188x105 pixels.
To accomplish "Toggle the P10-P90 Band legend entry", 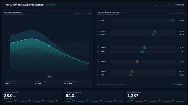I will [x=87, y=13].
